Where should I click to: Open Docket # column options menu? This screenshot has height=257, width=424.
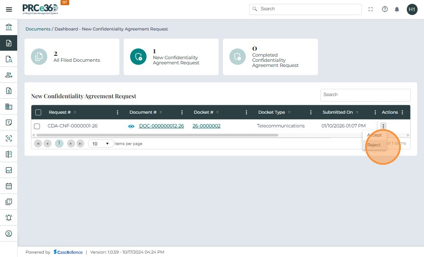coord(246,112)
